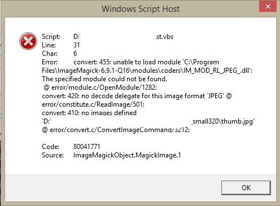Click 'The specified module could not be found.'
The height and width of the screenshot is (206, 280).
pos(104,79)
